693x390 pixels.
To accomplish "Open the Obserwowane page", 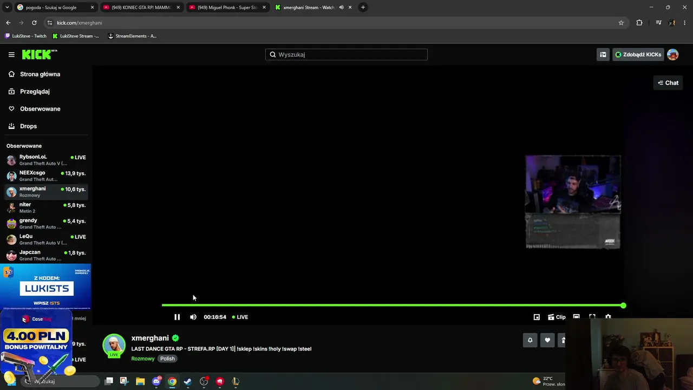I will coord(40,109).
